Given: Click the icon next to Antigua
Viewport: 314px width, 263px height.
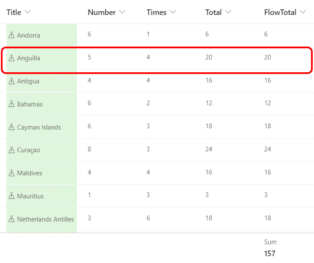Looking at the screenshot, I should click(12, 81).
